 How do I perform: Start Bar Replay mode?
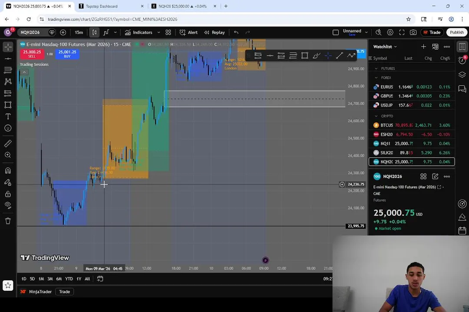(215, 32)
